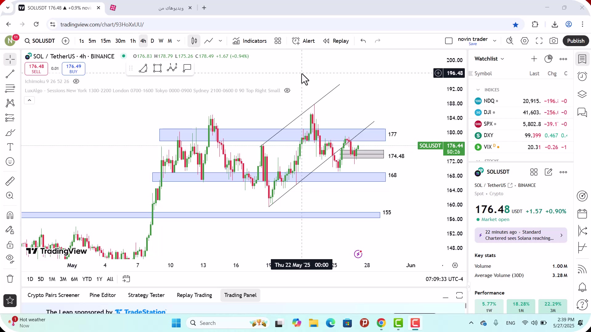Switch to the Trading Panel tab

[x=240, y=295]
